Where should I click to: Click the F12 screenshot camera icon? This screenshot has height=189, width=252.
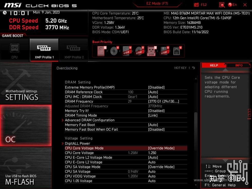coord(196,5)
